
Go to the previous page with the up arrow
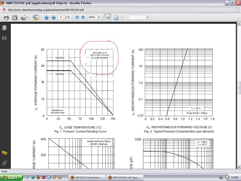click(x=46, y=17)
